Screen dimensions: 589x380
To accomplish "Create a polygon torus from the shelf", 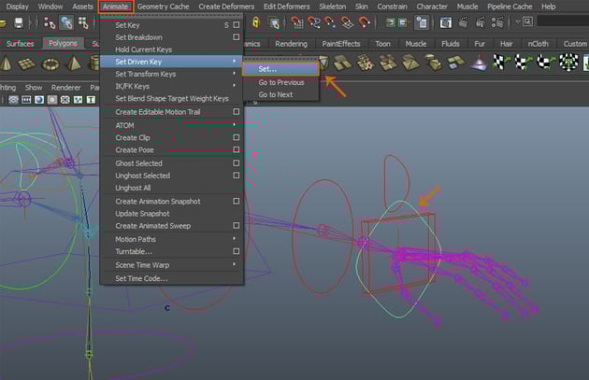I will 50,63.
